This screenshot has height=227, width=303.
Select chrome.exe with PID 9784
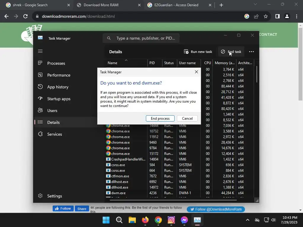pyautogui.click(x=180, y=148)
